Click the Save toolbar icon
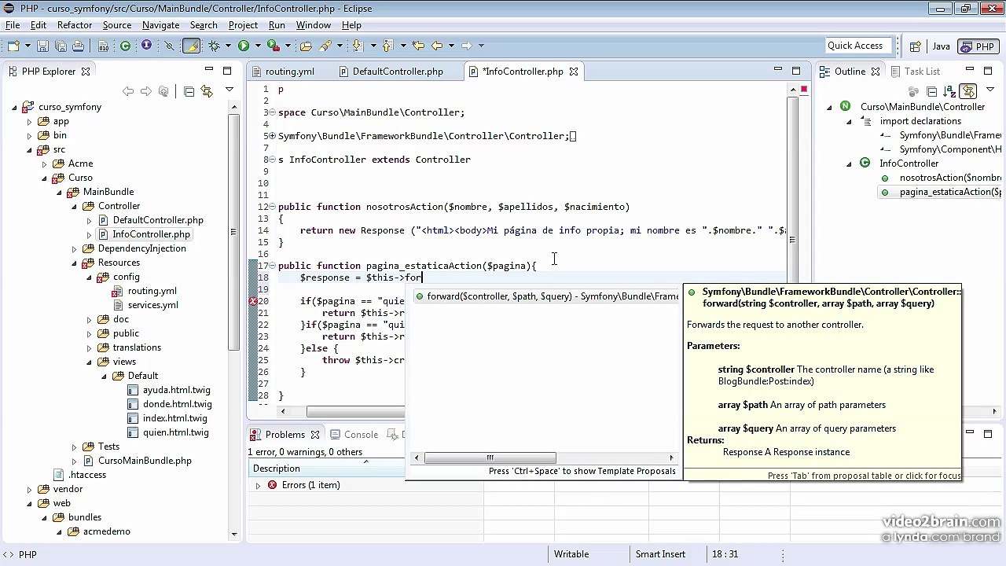This screenshot has width=1006, height=566. [42, 46]
